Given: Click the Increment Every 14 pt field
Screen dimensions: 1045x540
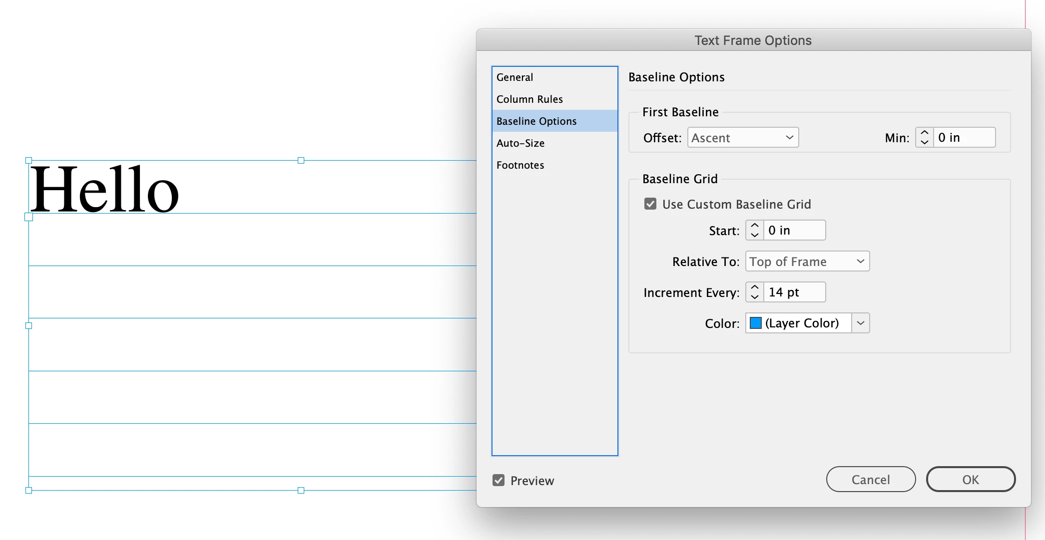Looking at the screenshot, I should (x=794, y=292).
